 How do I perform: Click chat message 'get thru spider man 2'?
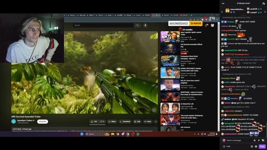coord(246,103)
